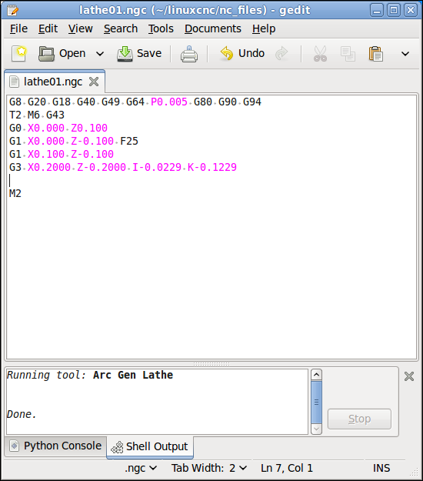Select the lathe01.ngc document tab
Screen dimensions: 423x481
click(x=53, y=82)
